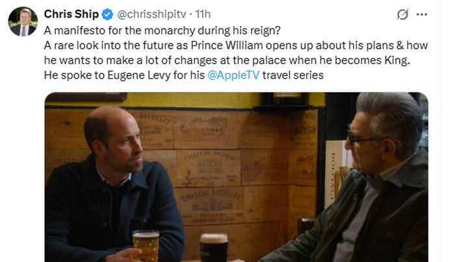455x262 pixels.
Task: Click the glass of lager in photo
Action: (x=146, y=244)
